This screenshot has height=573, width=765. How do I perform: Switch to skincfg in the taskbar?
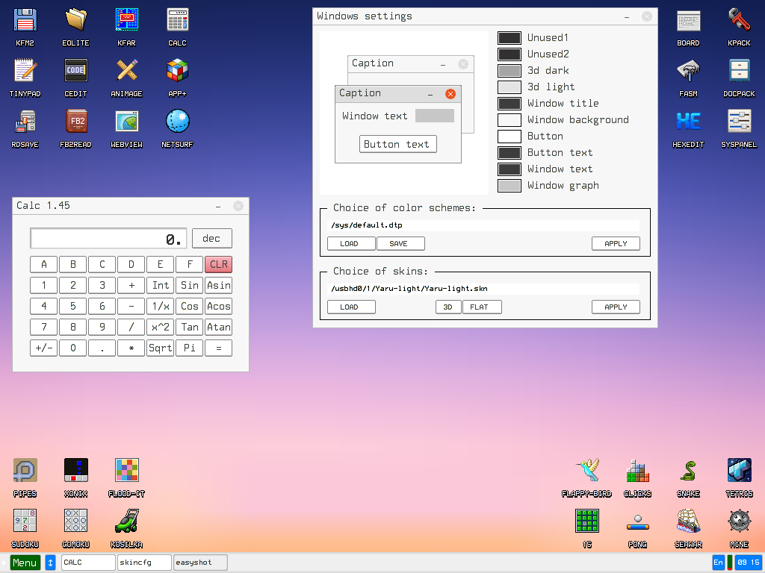[x=143, y=563]
